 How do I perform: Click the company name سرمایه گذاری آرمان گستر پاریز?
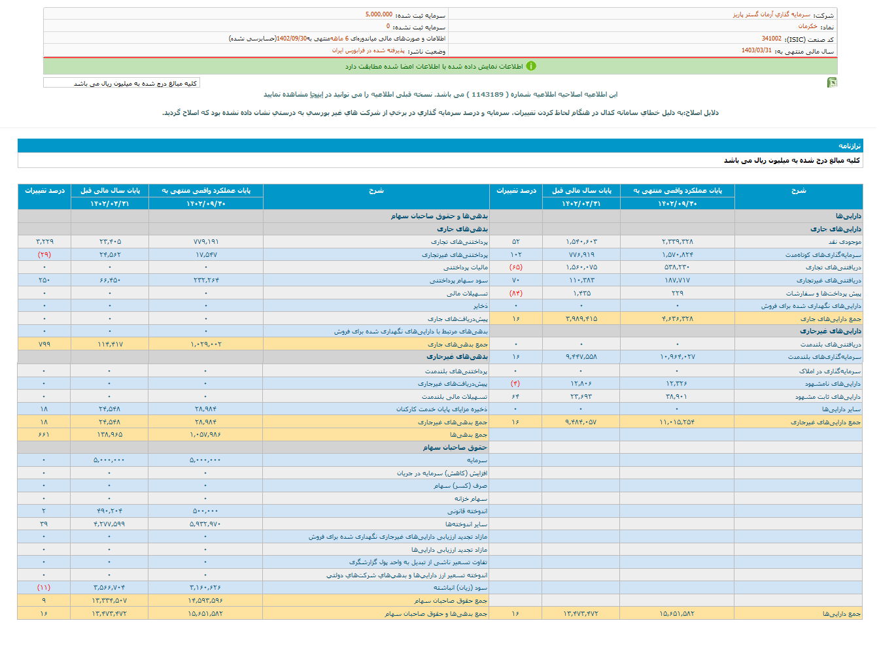coord(771,14)
